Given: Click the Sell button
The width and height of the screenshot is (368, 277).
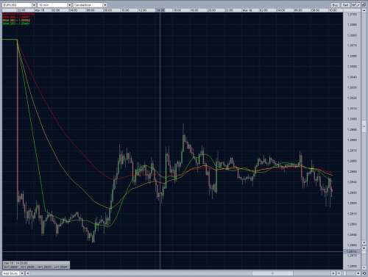Looking at the screenshot, I should 345,5.
